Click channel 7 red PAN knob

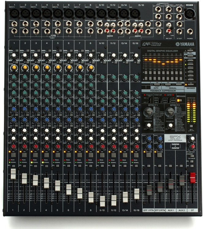click(80, 147)
